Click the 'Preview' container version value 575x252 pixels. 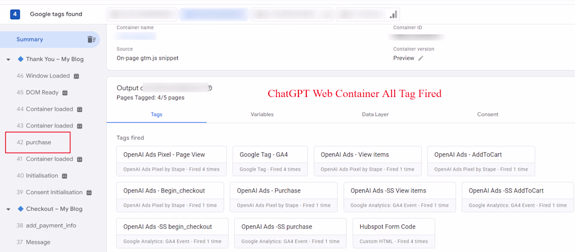tap(404, 58)
